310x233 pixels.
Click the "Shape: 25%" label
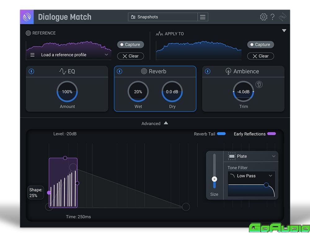pos(36,193)
